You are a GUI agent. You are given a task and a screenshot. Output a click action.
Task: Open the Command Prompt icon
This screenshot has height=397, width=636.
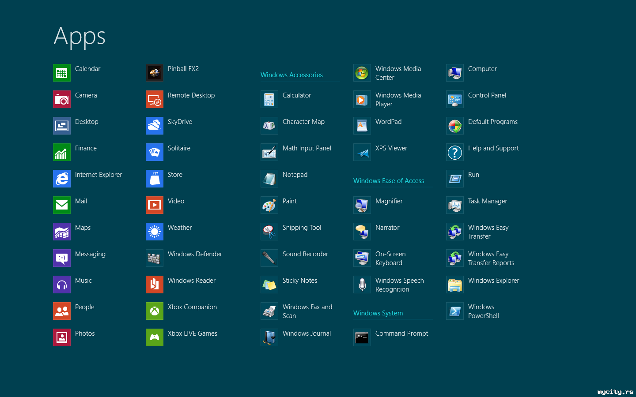pyautogui.click(x=362, y=337)
